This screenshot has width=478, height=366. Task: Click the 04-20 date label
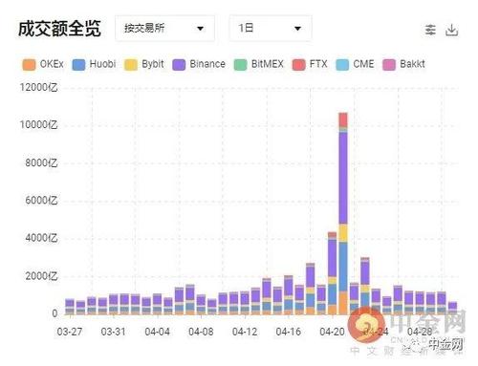click(332, 332)
